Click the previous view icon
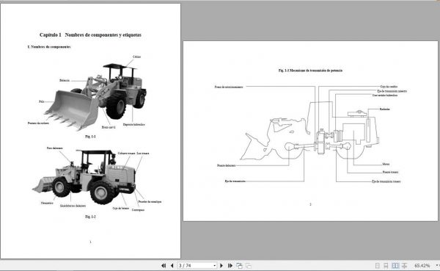440x271 pixels. point(239,266)
